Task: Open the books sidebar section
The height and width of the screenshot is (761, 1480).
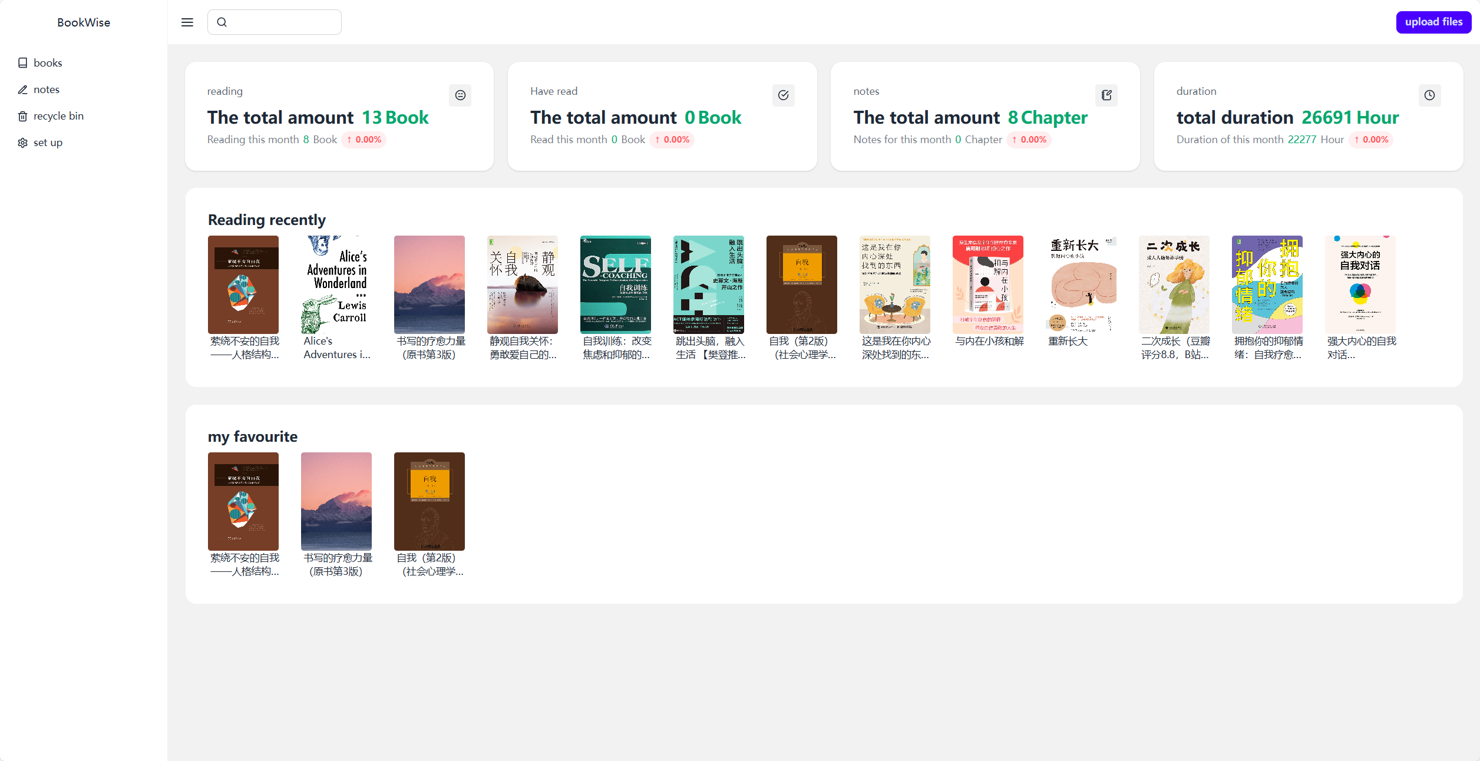Action: point(47,63)
